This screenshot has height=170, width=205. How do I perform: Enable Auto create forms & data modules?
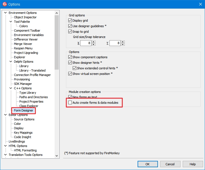point(70,103)
